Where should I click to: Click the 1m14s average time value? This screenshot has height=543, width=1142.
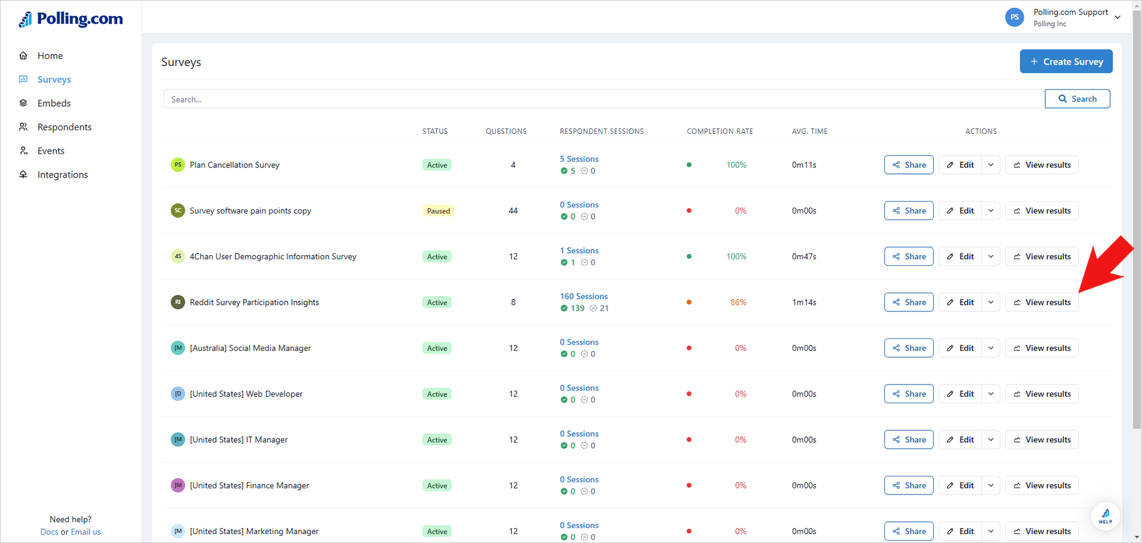[804, 302]
